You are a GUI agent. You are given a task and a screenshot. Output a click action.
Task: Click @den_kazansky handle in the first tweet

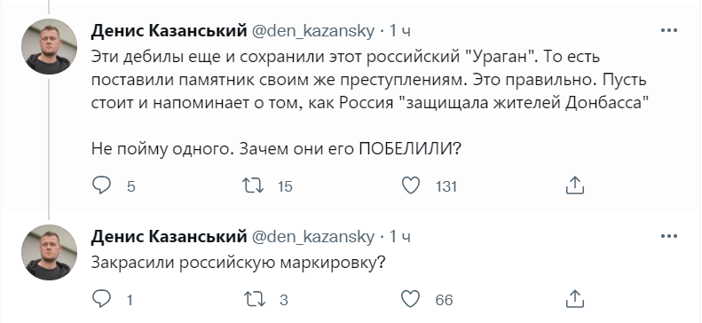pos(313,31)
